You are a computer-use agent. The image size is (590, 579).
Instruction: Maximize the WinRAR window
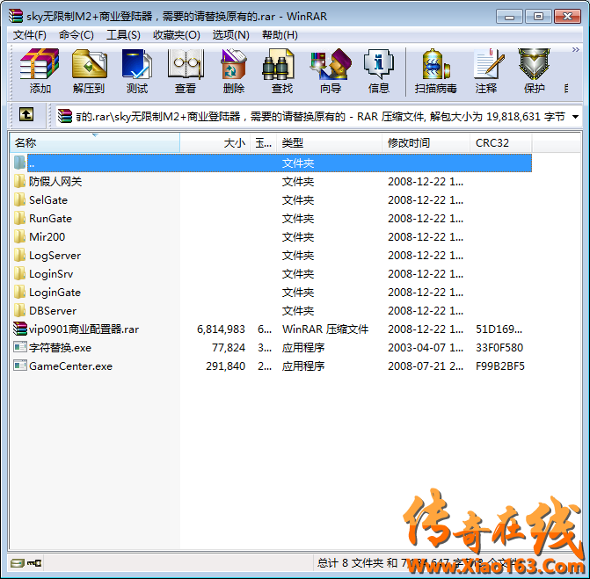[538, 17]
